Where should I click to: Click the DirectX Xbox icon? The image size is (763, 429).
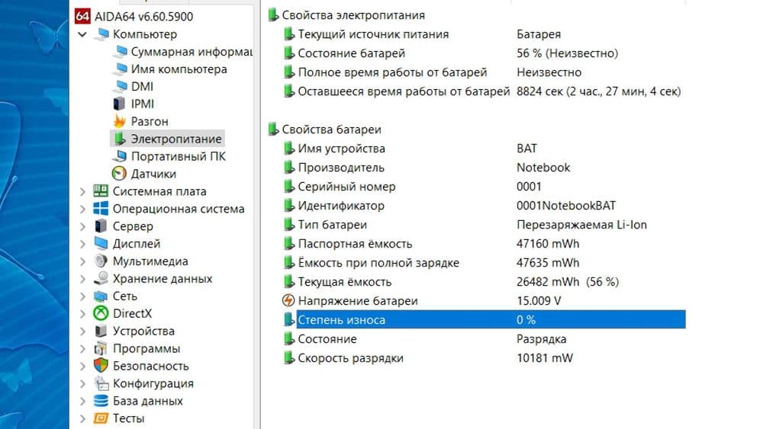click(x=101, y=313)
